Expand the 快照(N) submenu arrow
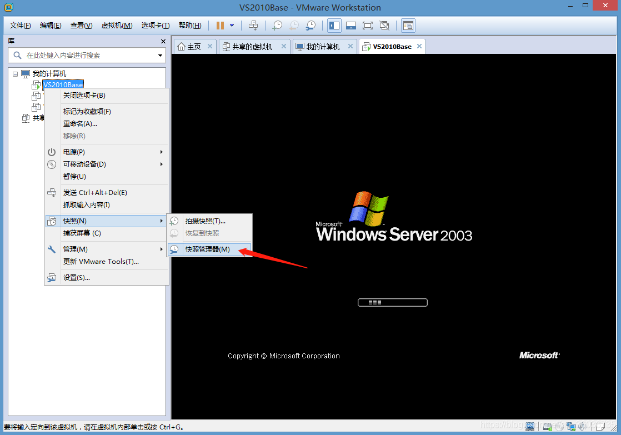 click(x=161, y=221)
